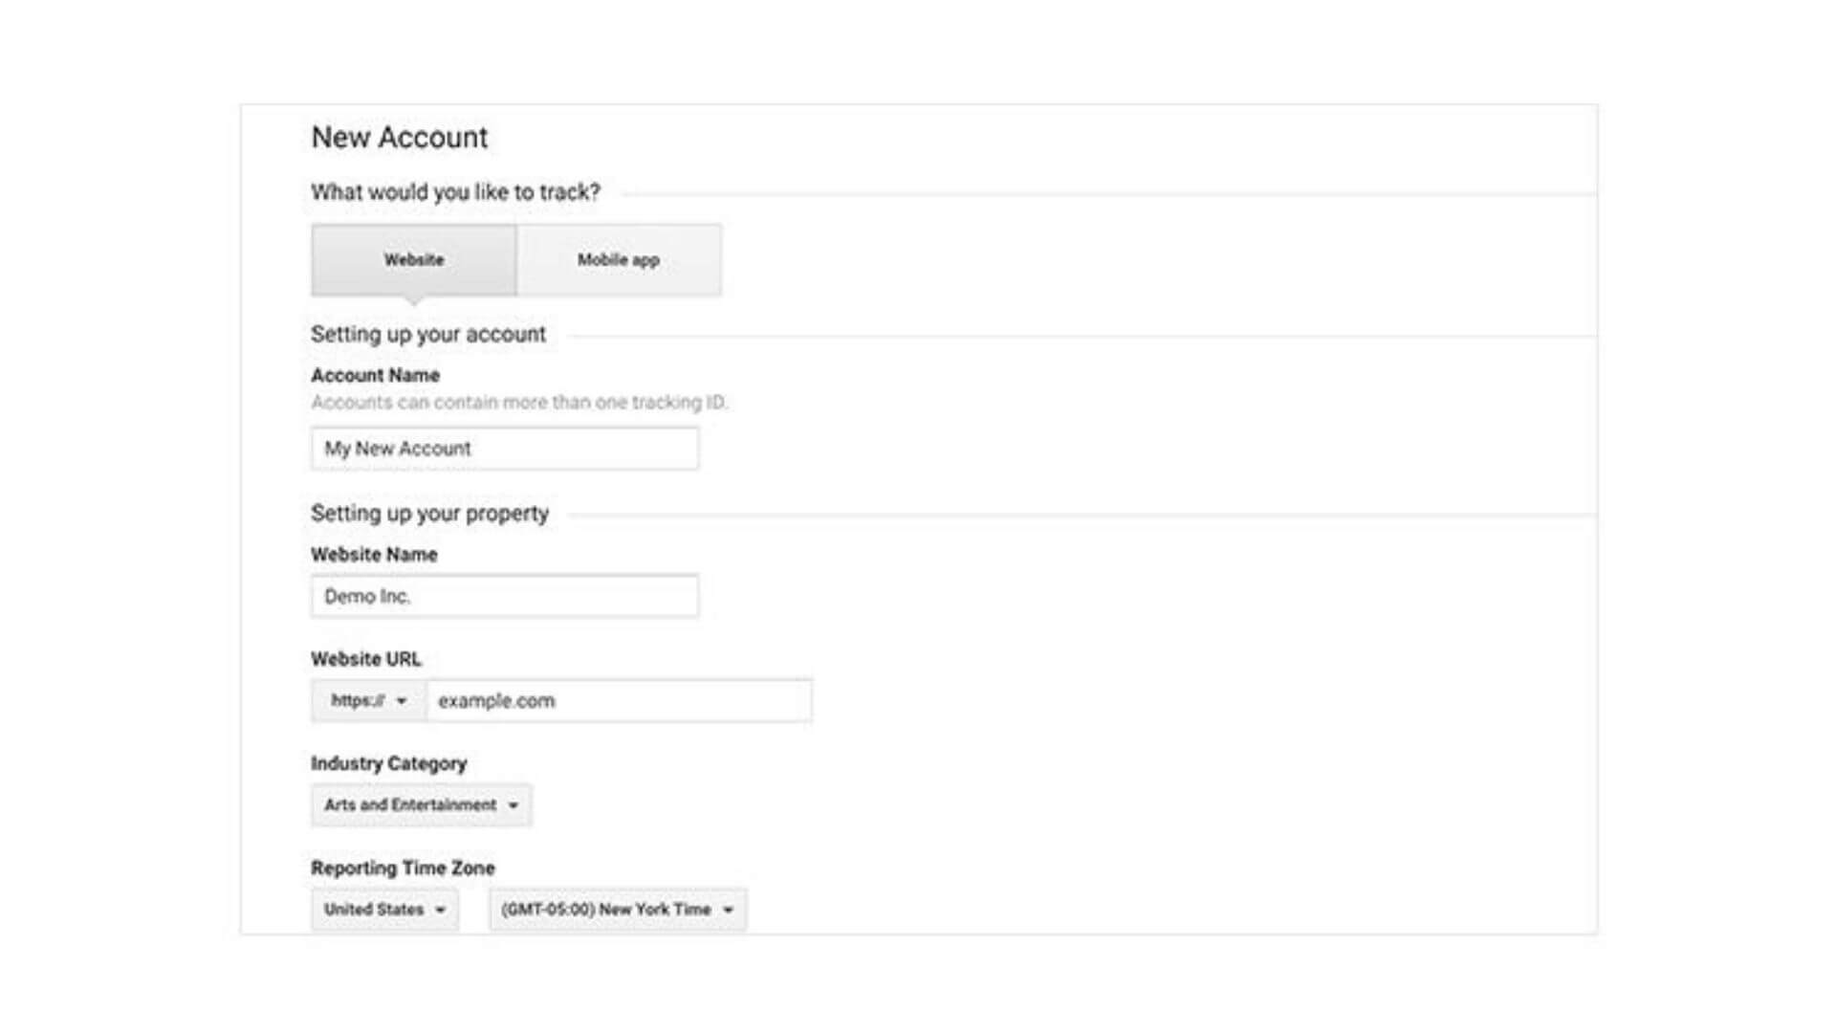
Task: Click the New Account heading
Action: point(400,138)
